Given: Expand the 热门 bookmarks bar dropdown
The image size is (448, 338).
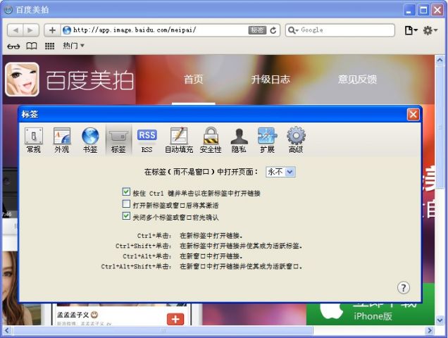Looking at the screenshot, I should click(x=73, y=46).
